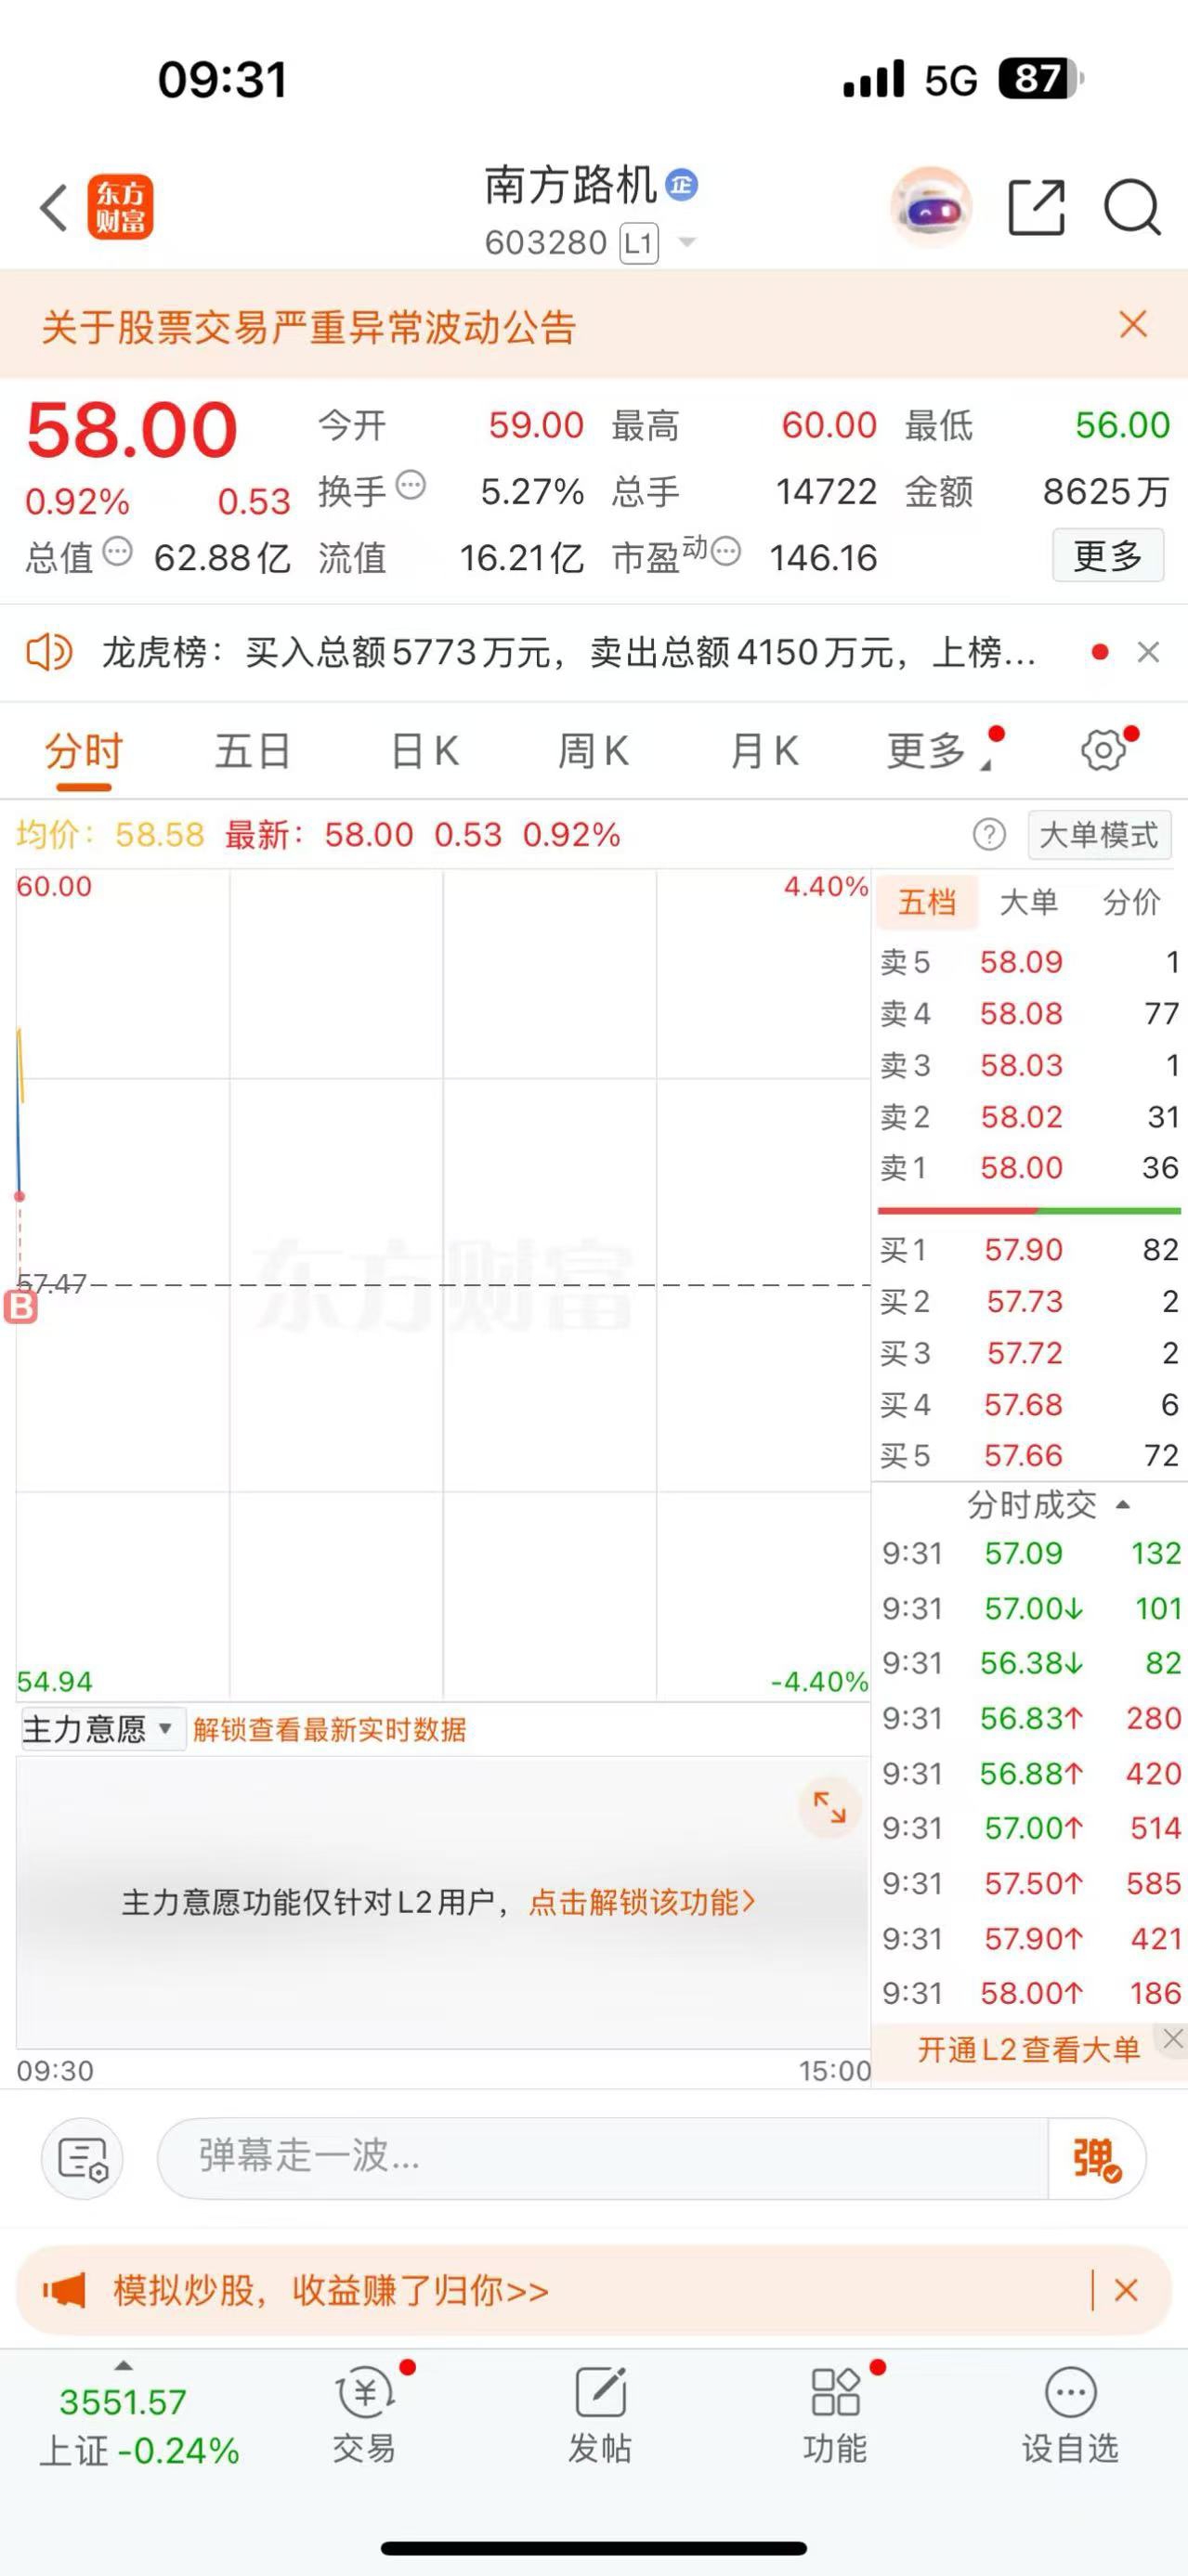Toggle 大单模式 button
Viewport: 1188px width, 2576px height.
tap(1099, 834)
